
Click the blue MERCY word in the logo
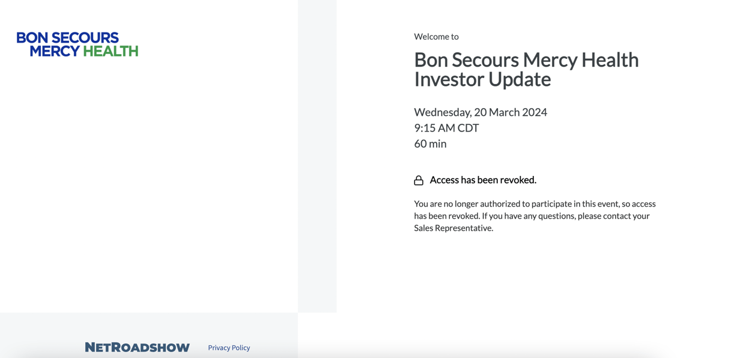coord(55,52)
